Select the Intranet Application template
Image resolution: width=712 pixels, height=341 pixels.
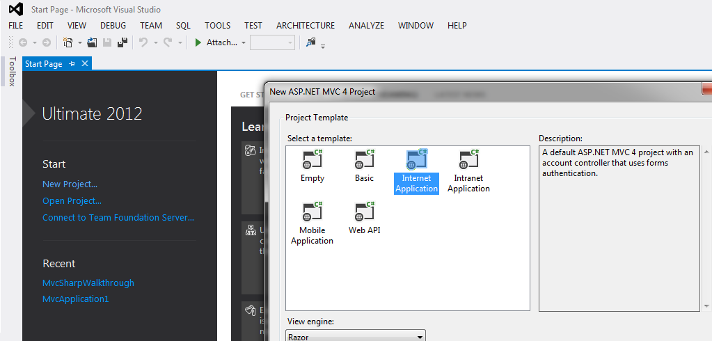click(x=468, y=171)
